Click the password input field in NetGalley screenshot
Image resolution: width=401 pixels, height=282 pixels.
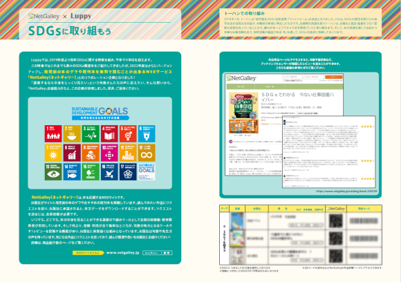[313, 77]
